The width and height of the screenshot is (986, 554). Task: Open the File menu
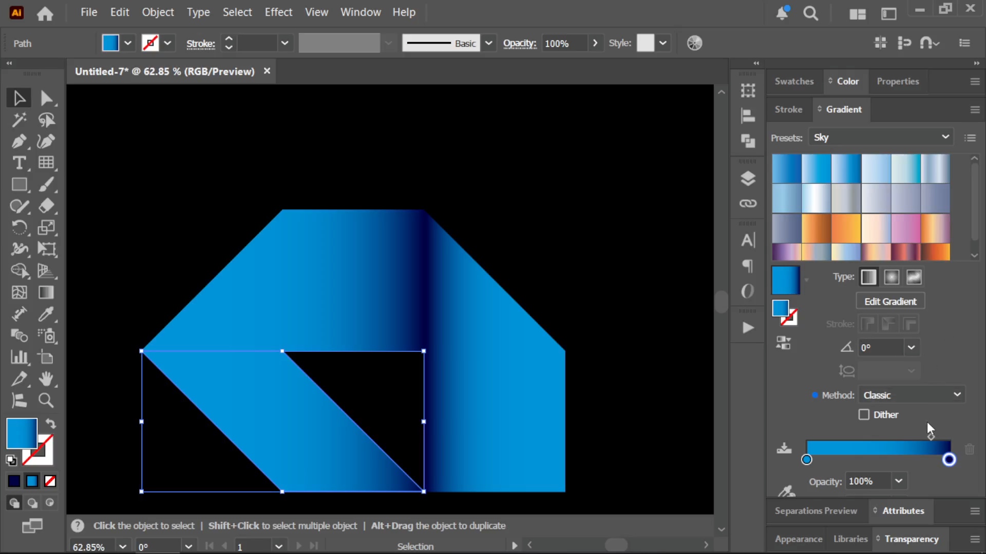tap(89, 12)
